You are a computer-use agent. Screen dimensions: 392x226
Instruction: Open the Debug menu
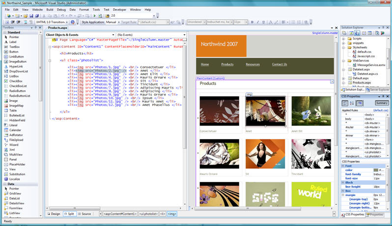point(61,10)
